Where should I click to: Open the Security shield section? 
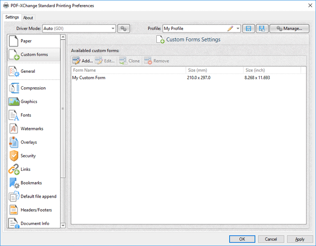pyautogui.click(x=28, y=156)
